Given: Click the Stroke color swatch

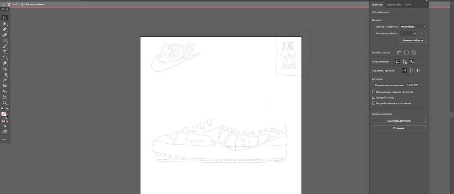Looking at the screenshot, I should click(x=6, y=116).
